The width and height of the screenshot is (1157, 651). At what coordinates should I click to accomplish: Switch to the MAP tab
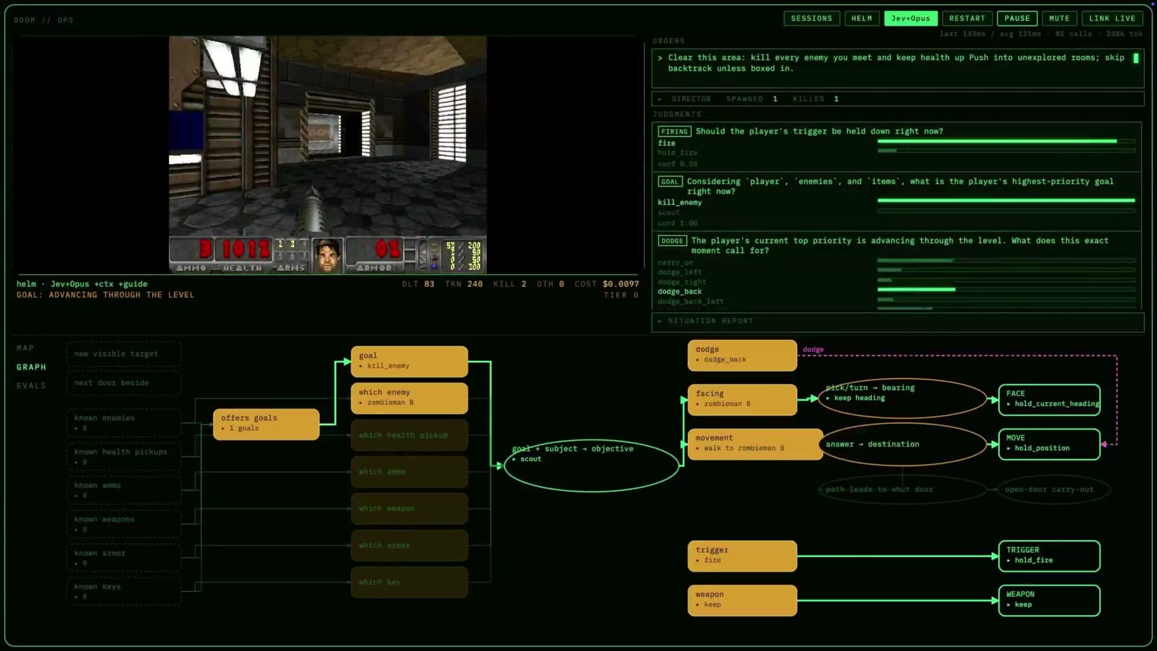25,348
